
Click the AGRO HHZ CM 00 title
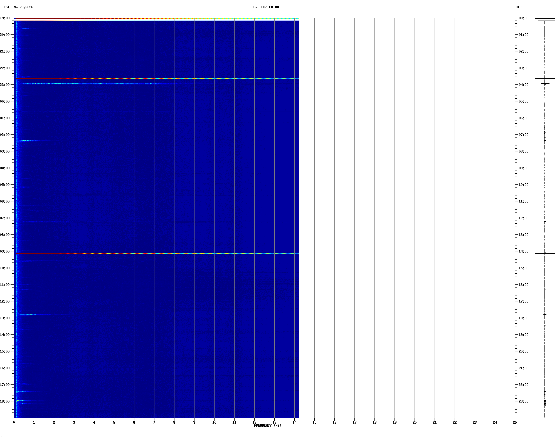[265, 7]
